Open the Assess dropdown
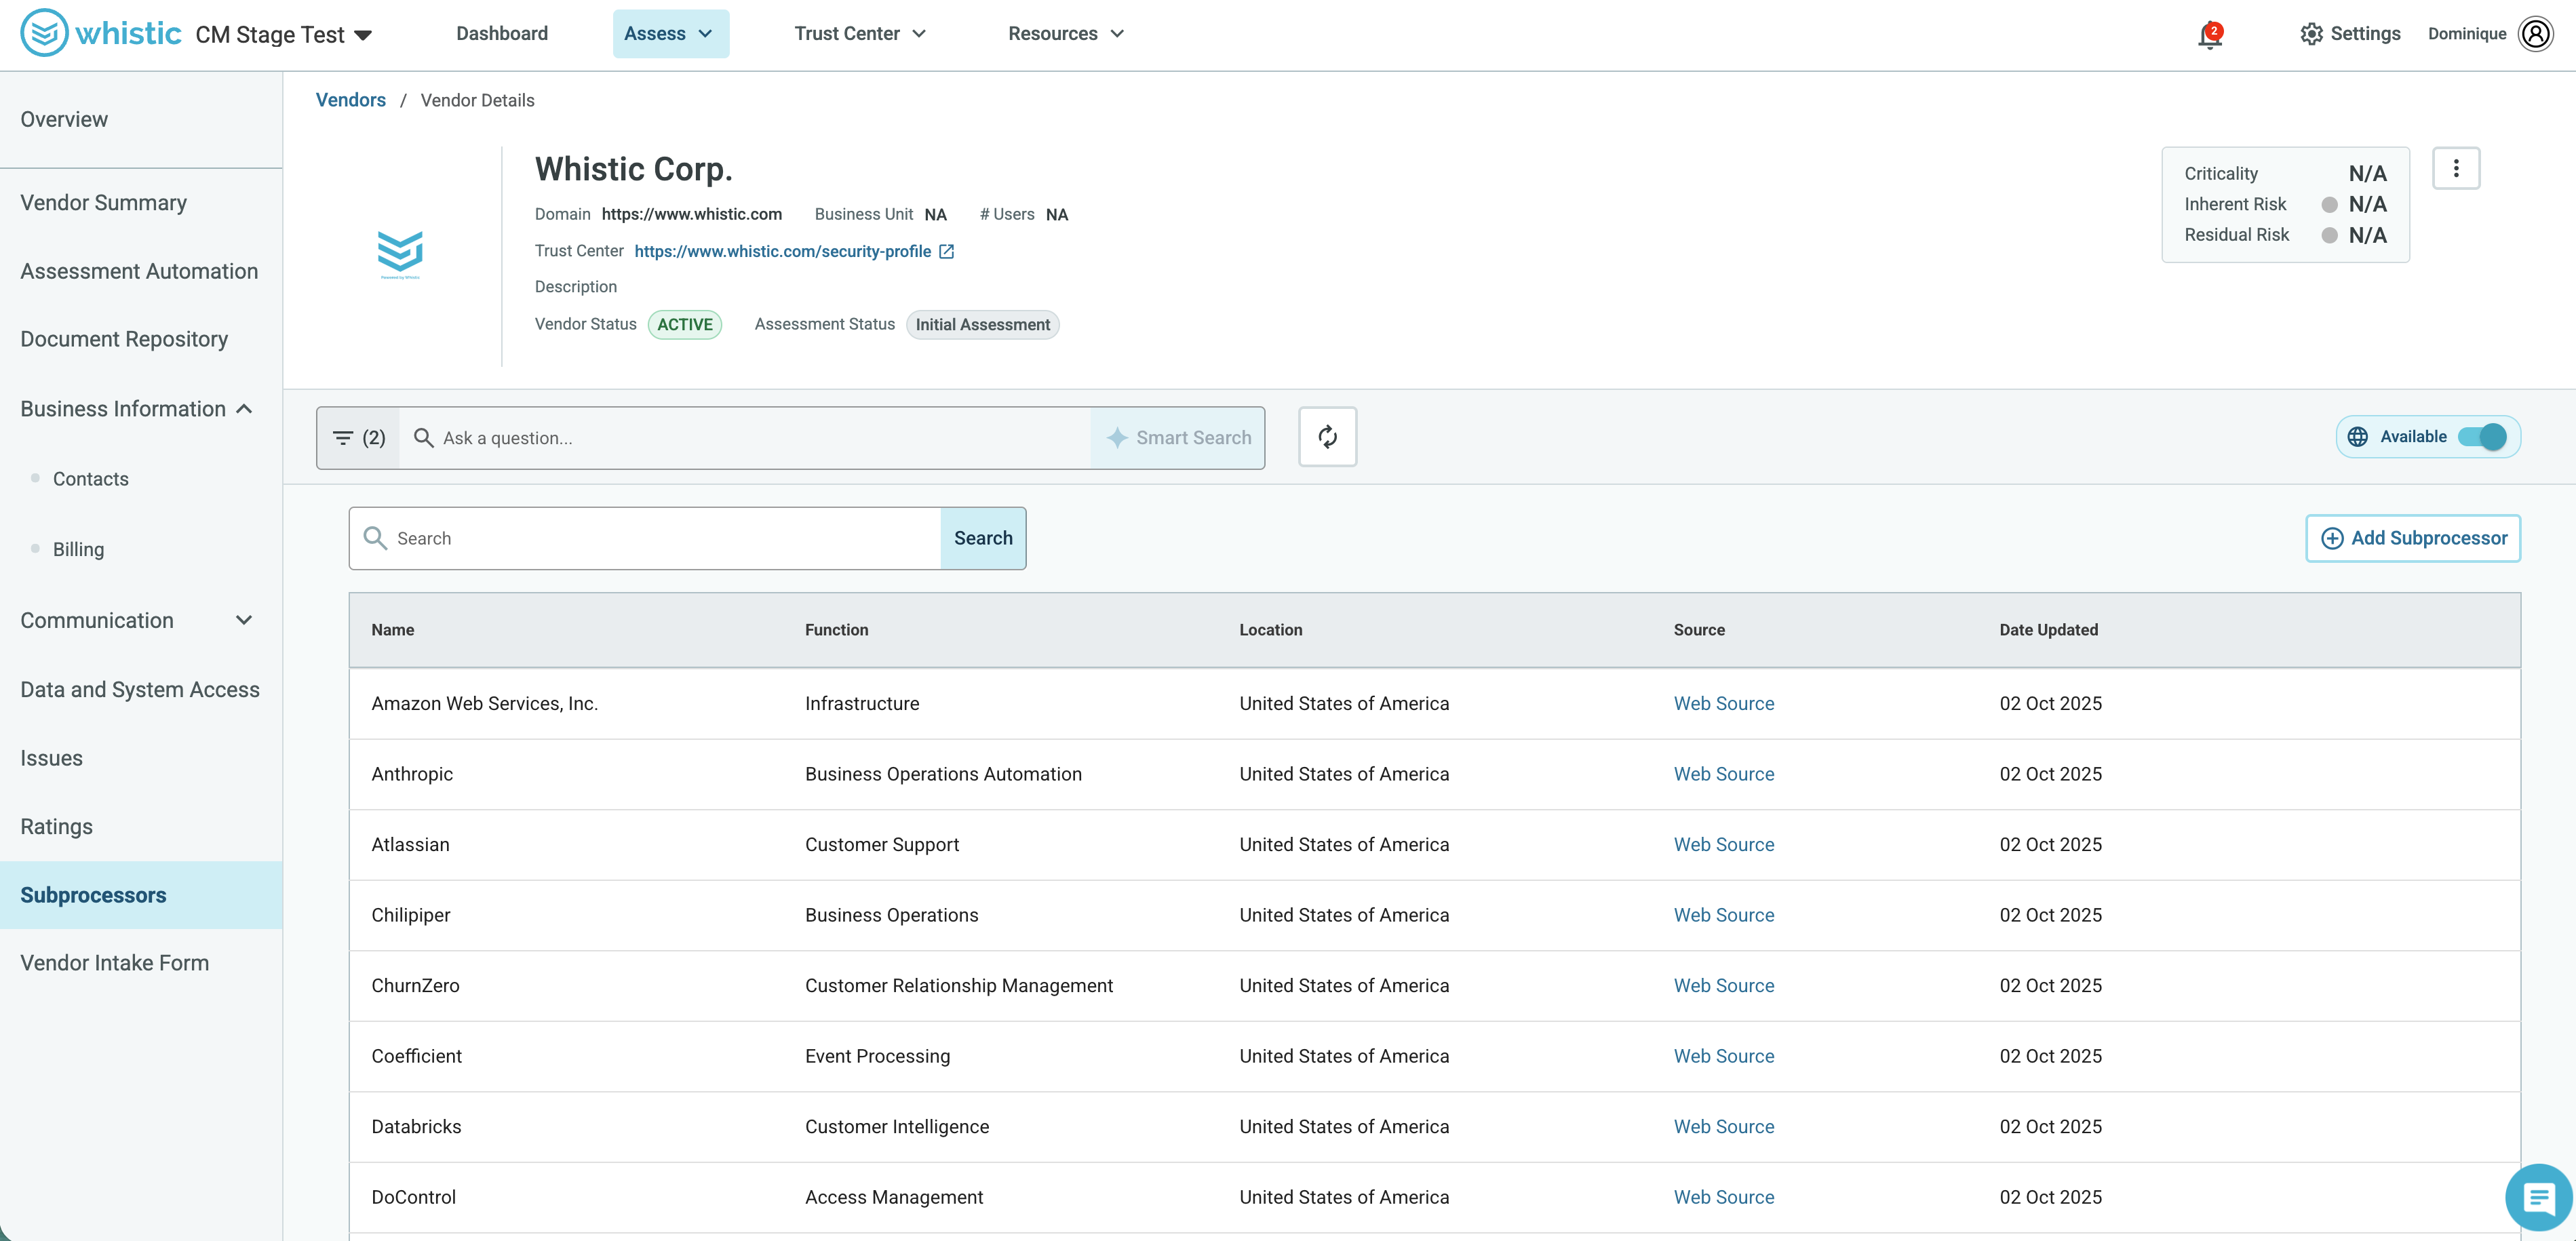 670,33
